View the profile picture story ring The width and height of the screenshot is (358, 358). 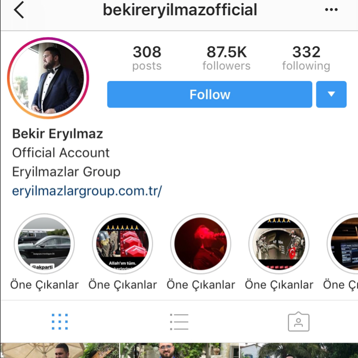coord(48,78)
